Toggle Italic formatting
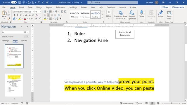Image resolution: width=187 pixels, height=105 pixels. [18, 15]
